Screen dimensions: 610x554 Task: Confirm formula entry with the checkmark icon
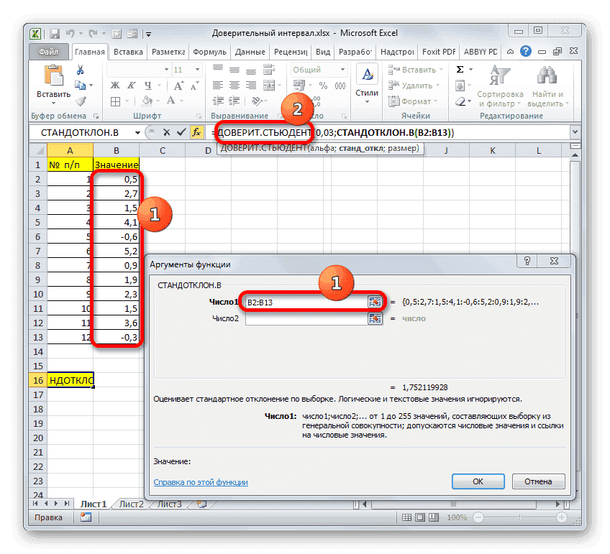tap(181, 132)
